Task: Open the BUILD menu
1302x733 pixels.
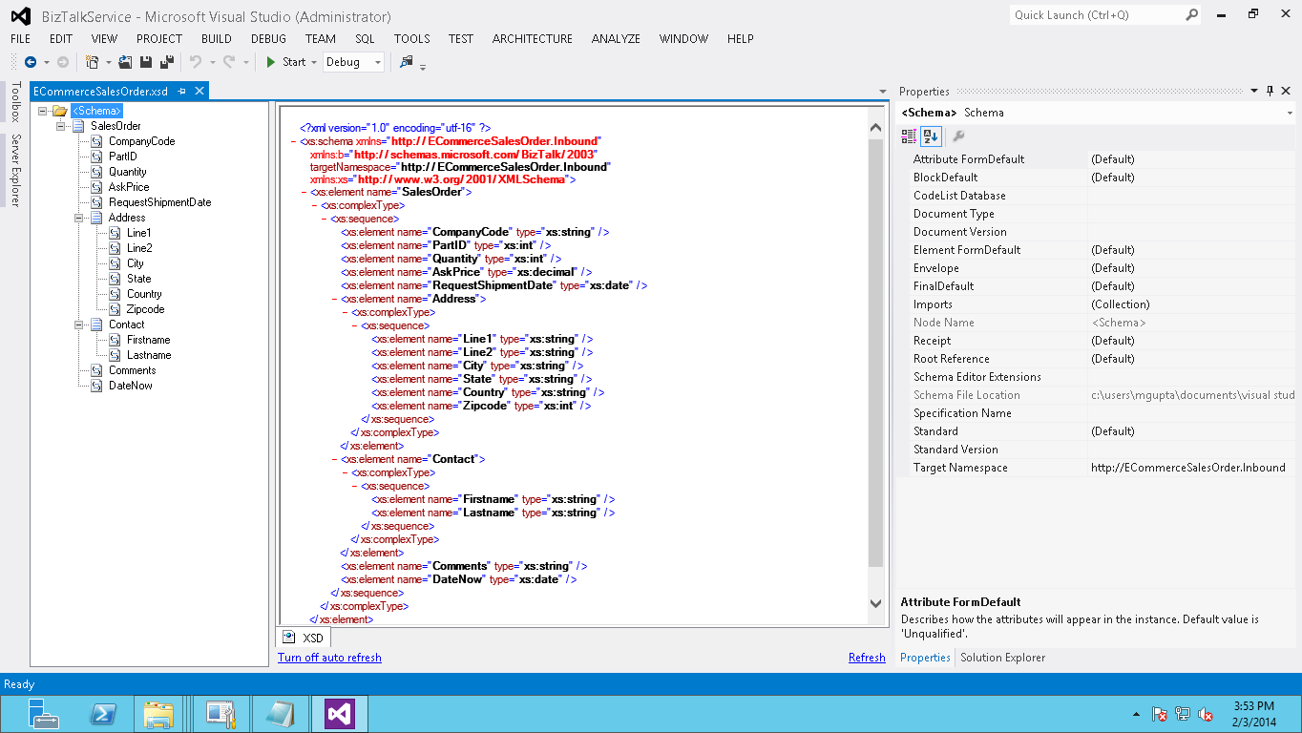Action: [217, 39]
